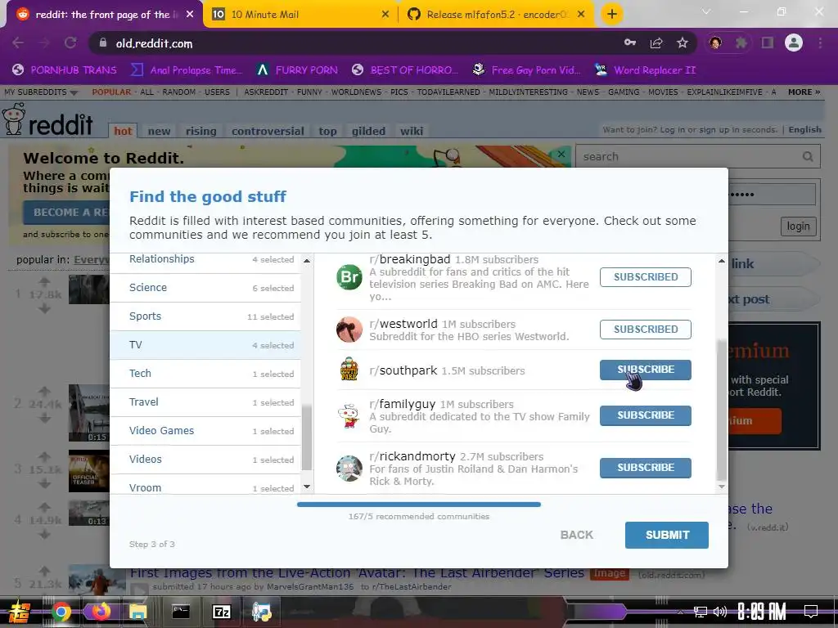This screenshot has height=628, width=838.
Task: Select the Video Games category
Action: click(205, 430)
